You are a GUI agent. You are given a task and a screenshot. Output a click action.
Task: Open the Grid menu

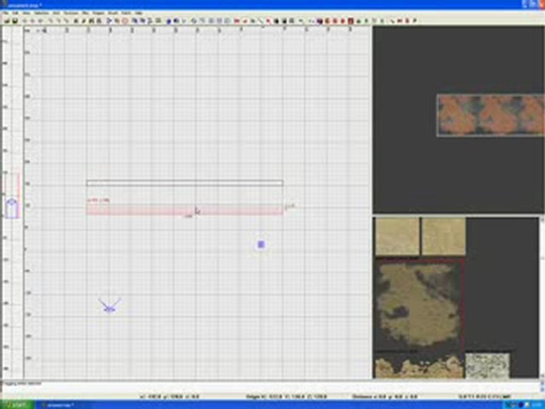(x=56, y=13)
